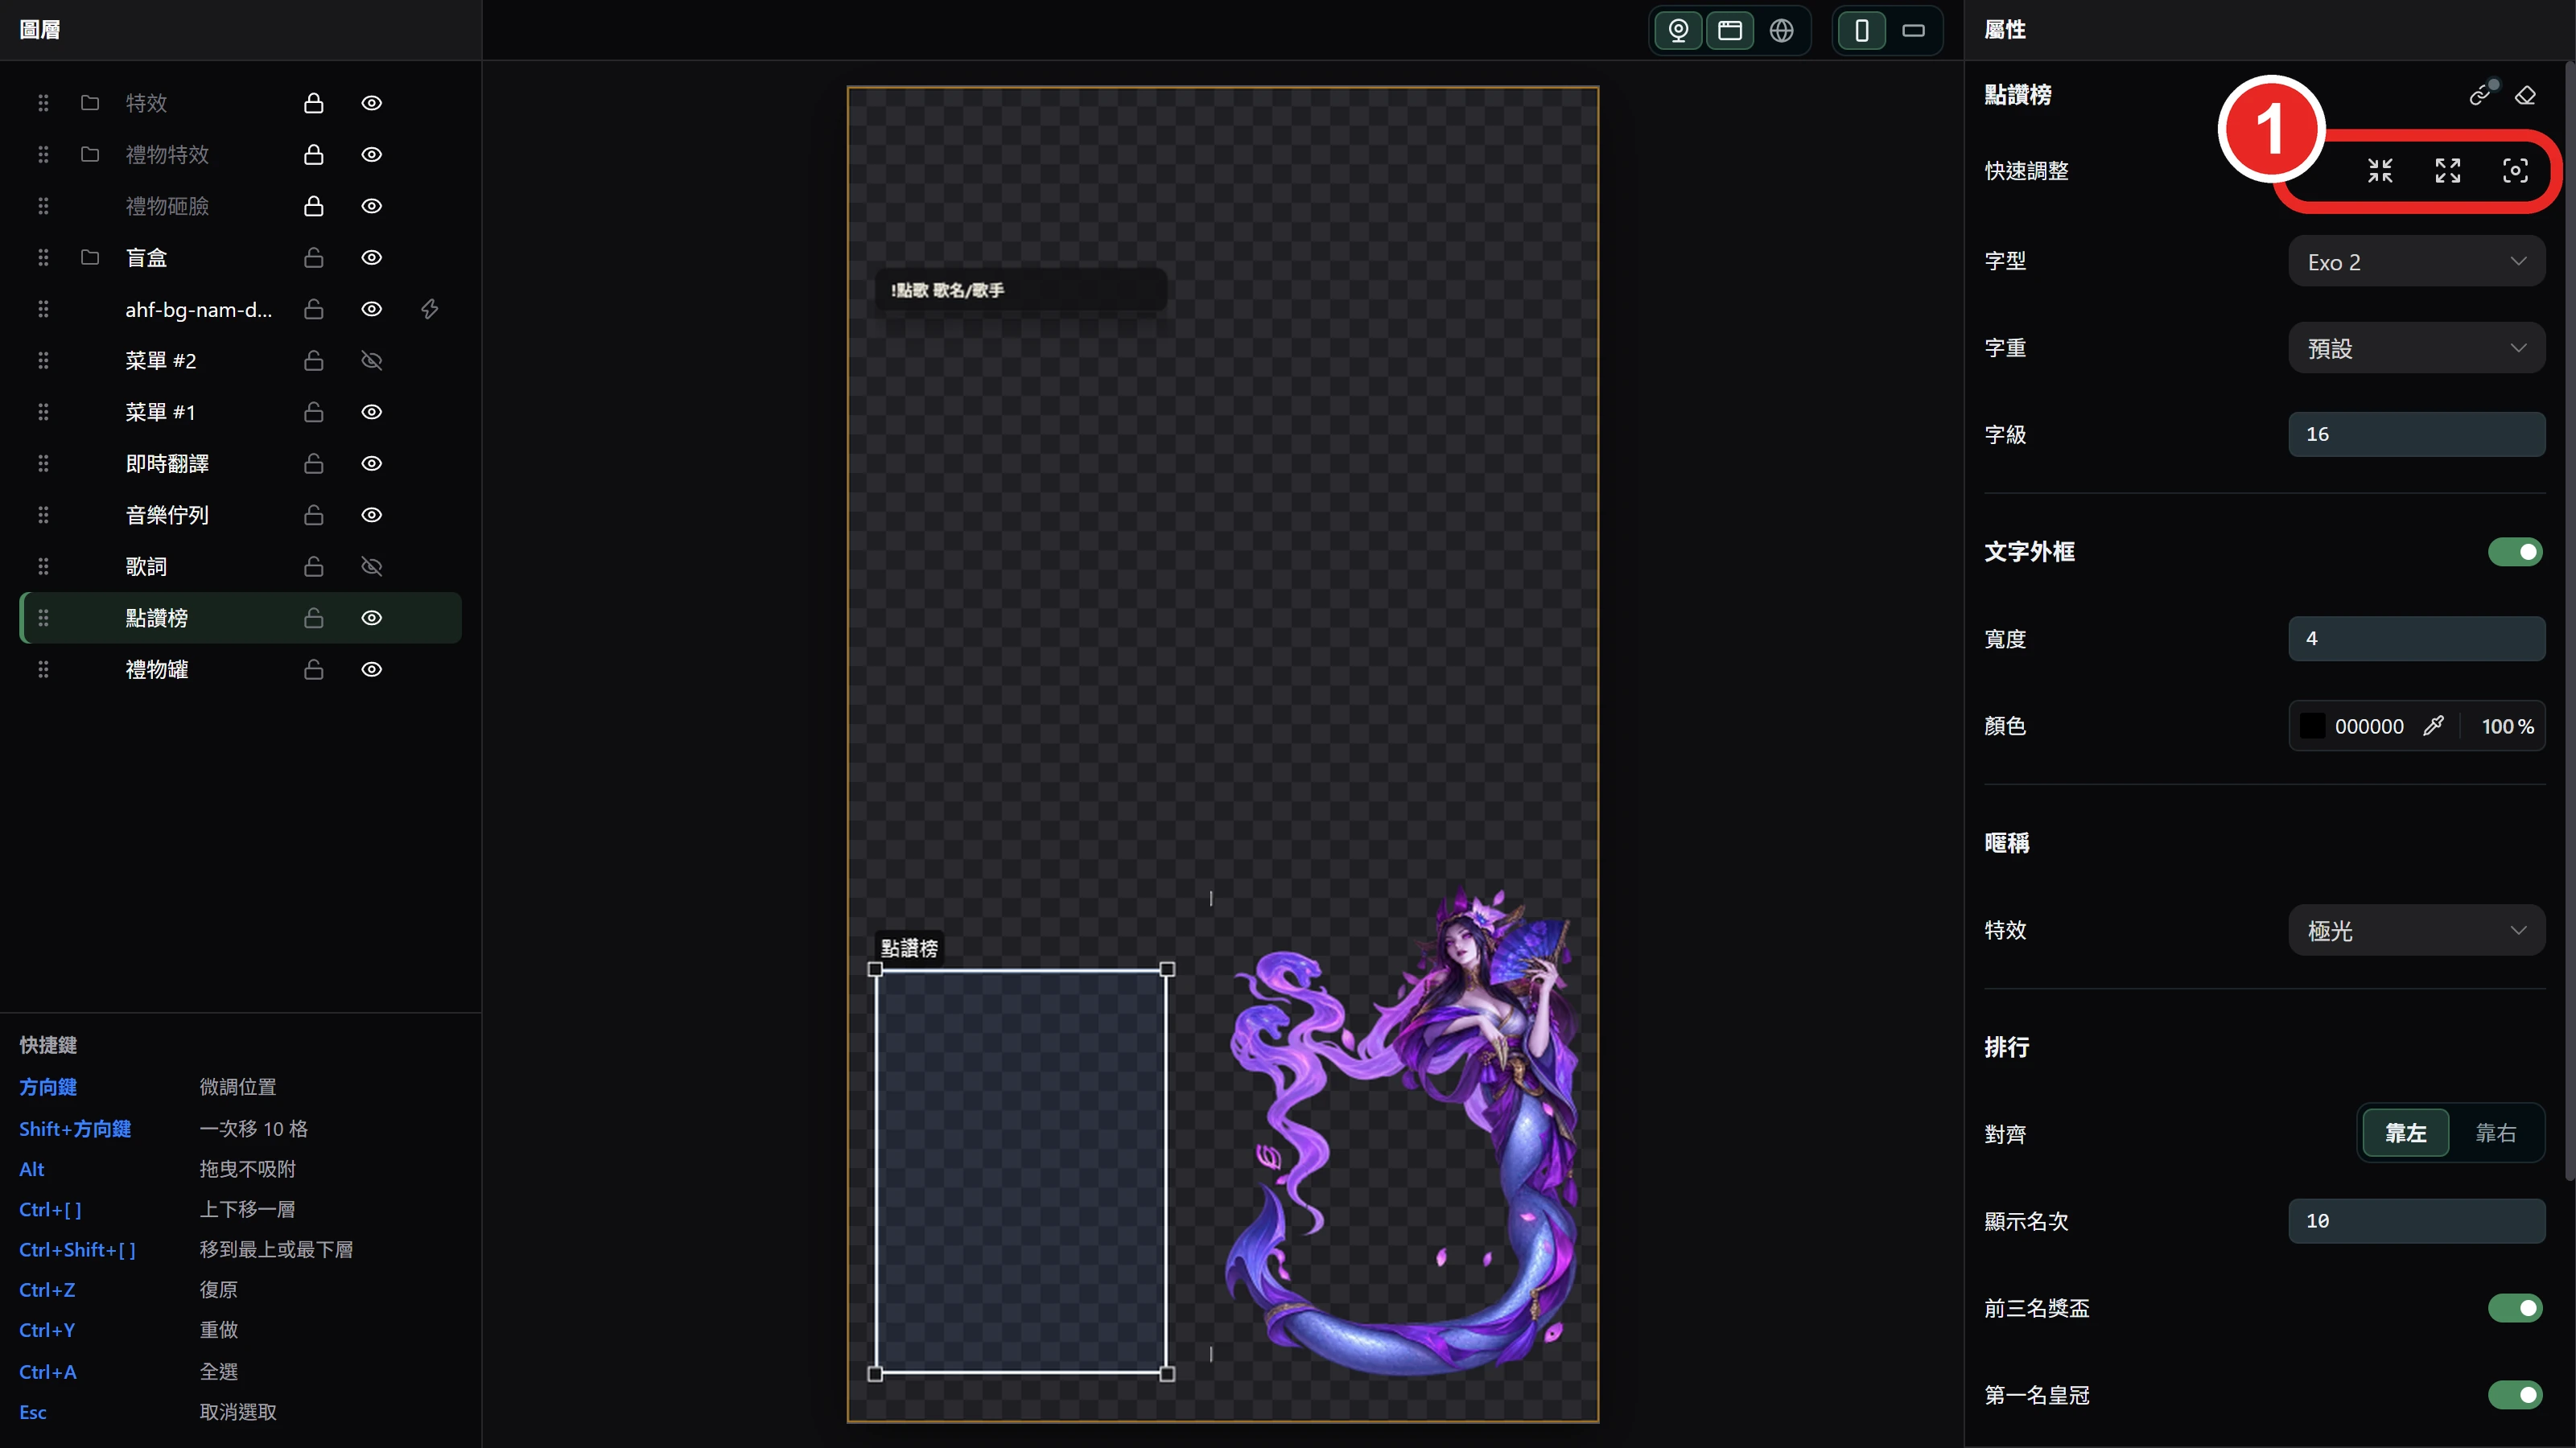Viewport: 2576px width, 1448px height.
Task: Show the hidden 歌詞 layer
Action: coord(371,566)
